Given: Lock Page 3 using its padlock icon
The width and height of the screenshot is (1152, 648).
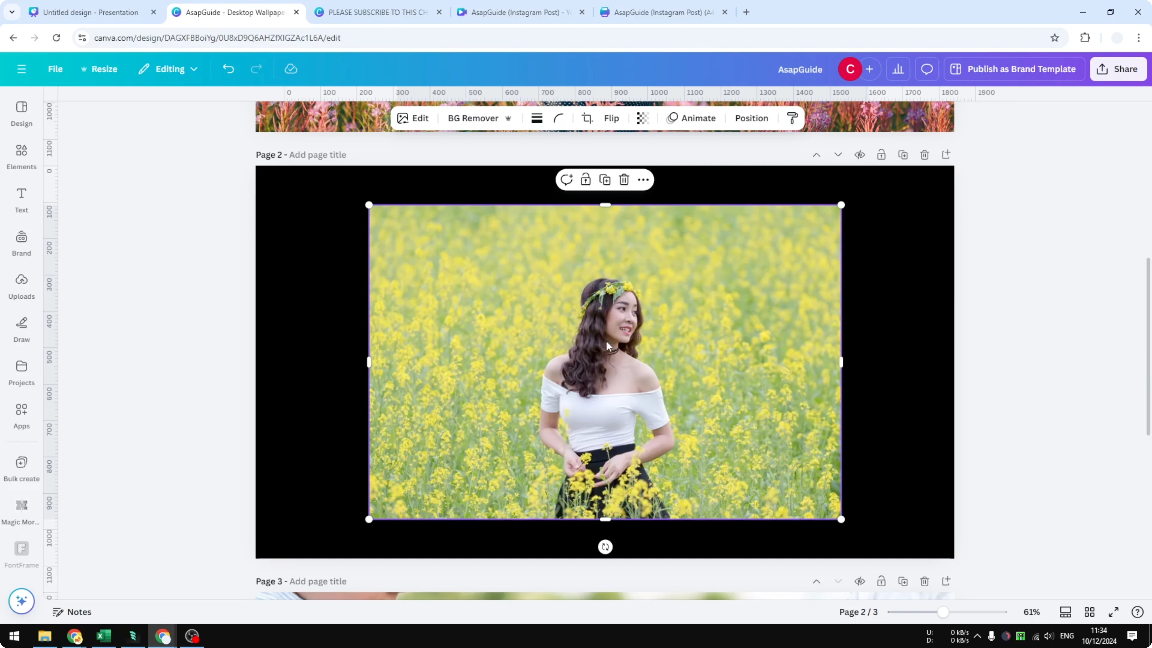Looking at the screenshot, I should pyautogui.click(x=881, y=581).
